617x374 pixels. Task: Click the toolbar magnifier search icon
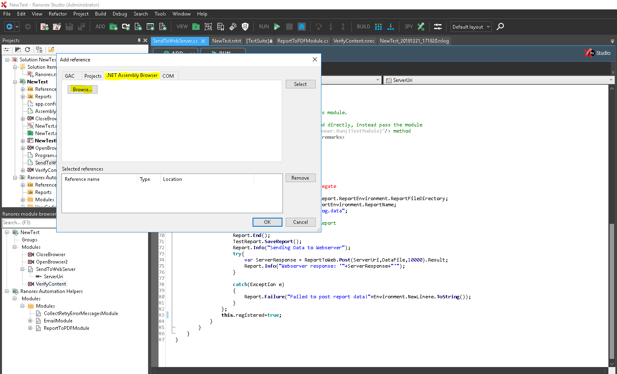(x=500, y=27)
